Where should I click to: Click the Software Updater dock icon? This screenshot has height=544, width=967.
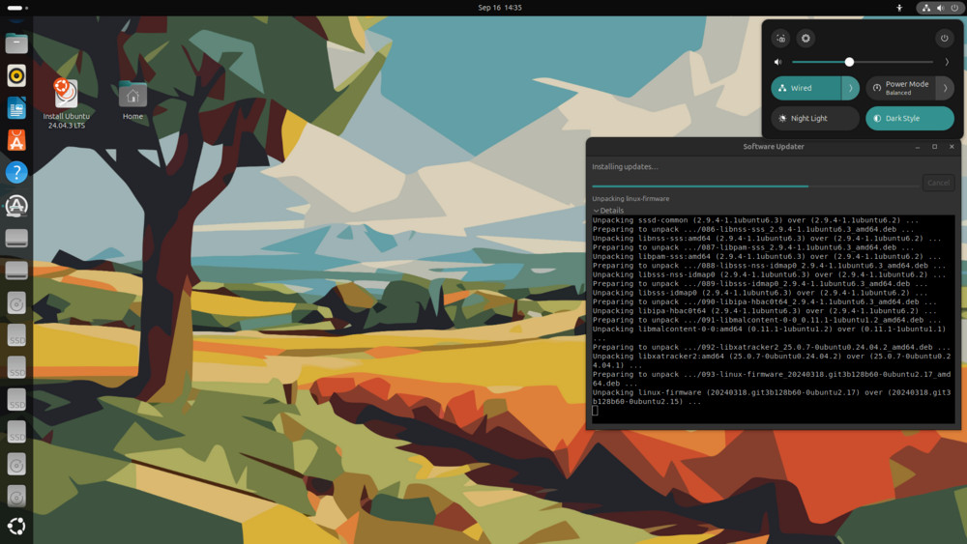[16, 206]
